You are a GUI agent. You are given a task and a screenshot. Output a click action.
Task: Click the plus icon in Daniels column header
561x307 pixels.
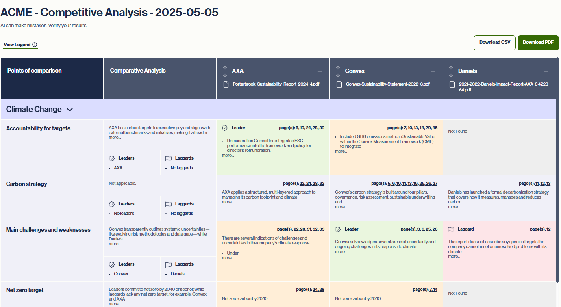546,71
